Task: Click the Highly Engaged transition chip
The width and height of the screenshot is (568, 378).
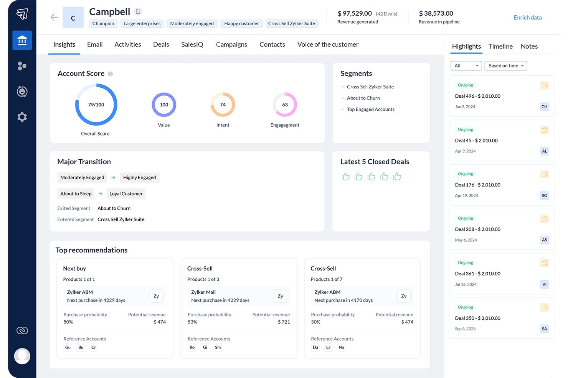Action: coord(139,178)
